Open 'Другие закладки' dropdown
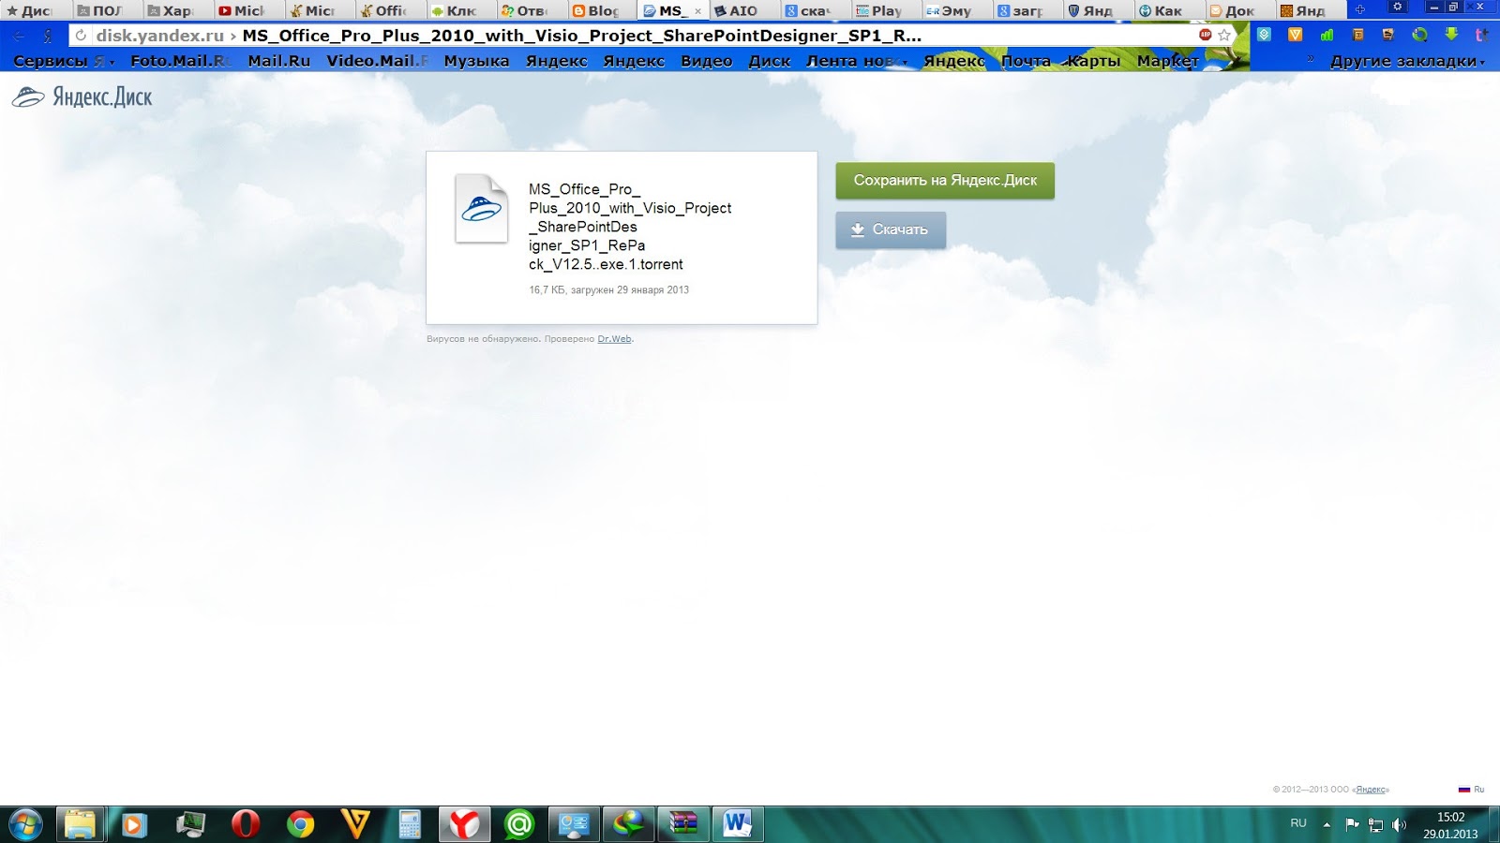This screenshot has height=843, width=1500. pyautogui.click(x=1407, y=62)
